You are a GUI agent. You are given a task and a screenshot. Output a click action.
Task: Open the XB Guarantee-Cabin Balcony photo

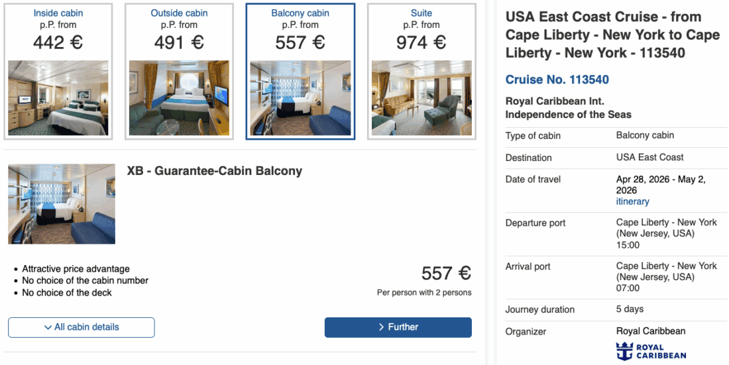62,204
